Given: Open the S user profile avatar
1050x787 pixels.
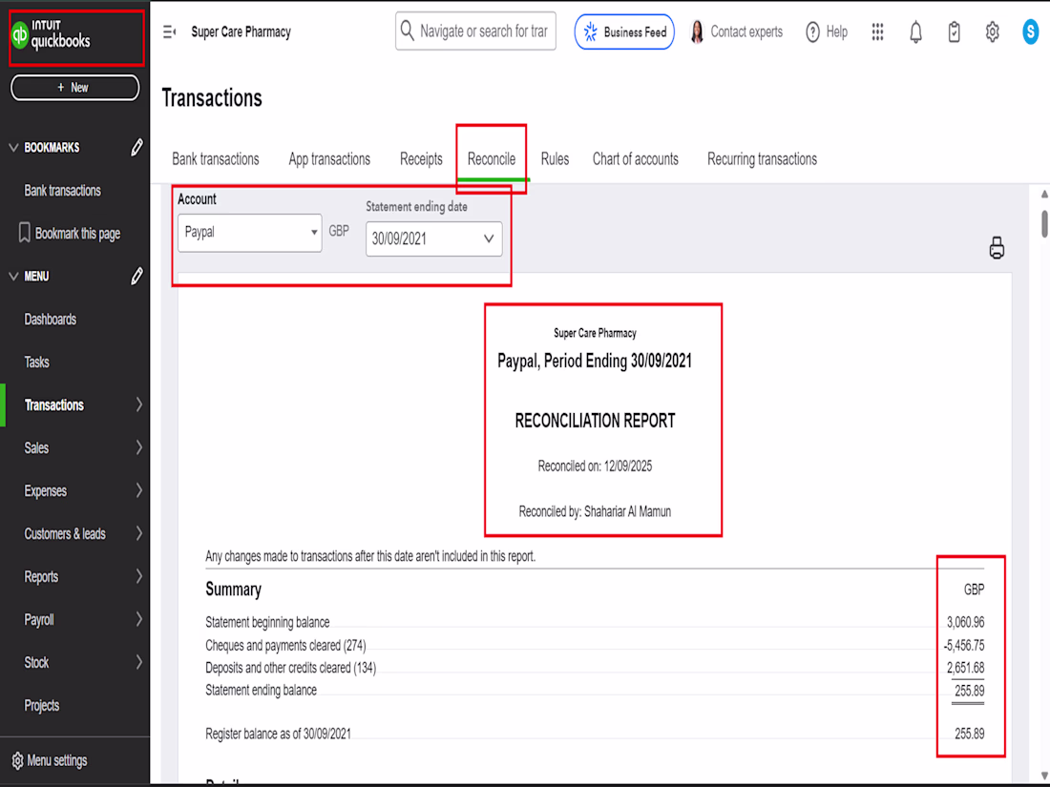Looking at the screenshot, I should tap(1031, 31).
